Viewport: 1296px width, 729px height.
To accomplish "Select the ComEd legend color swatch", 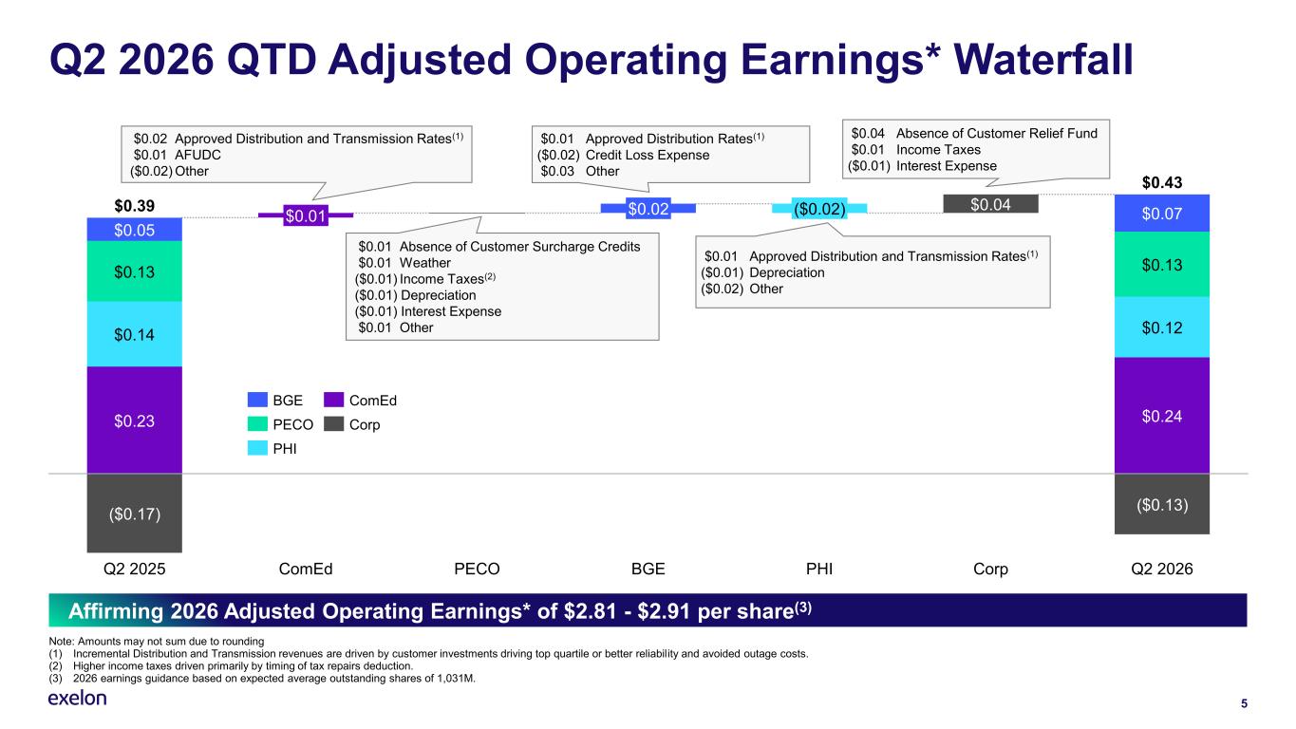I will pyautogui.click(x=335, y=402).
